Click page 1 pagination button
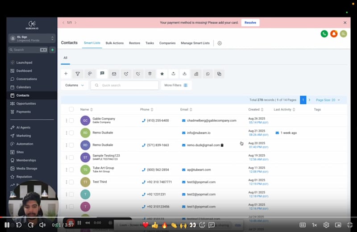 [x=303, y=100]
